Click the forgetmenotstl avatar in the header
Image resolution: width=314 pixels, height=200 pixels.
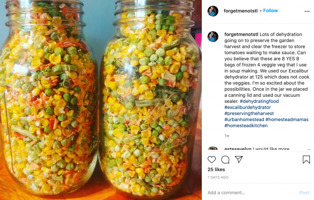click(213, 11)
